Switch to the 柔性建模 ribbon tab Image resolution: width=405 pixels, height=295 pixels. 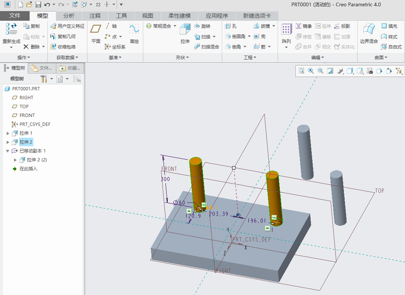pyautogui.click(x=180, y=16)
